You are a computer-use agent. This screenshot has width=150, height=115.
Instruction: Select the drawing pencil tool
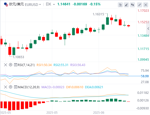[x=126, y=5]
